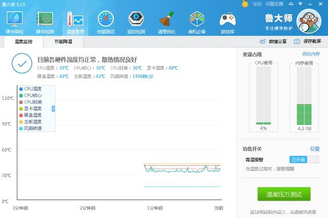Screen dimensions: 328x218
Task: Click CPU温度 35℃ reading
Action: coord(53,68)
